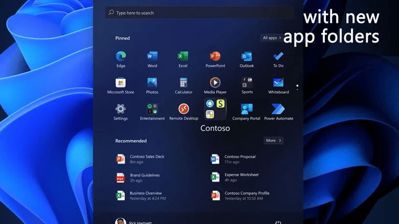Viewport: 399px width, 224px height.
Task: Click the '2h ago' timestamp
Action: (136, 181)
